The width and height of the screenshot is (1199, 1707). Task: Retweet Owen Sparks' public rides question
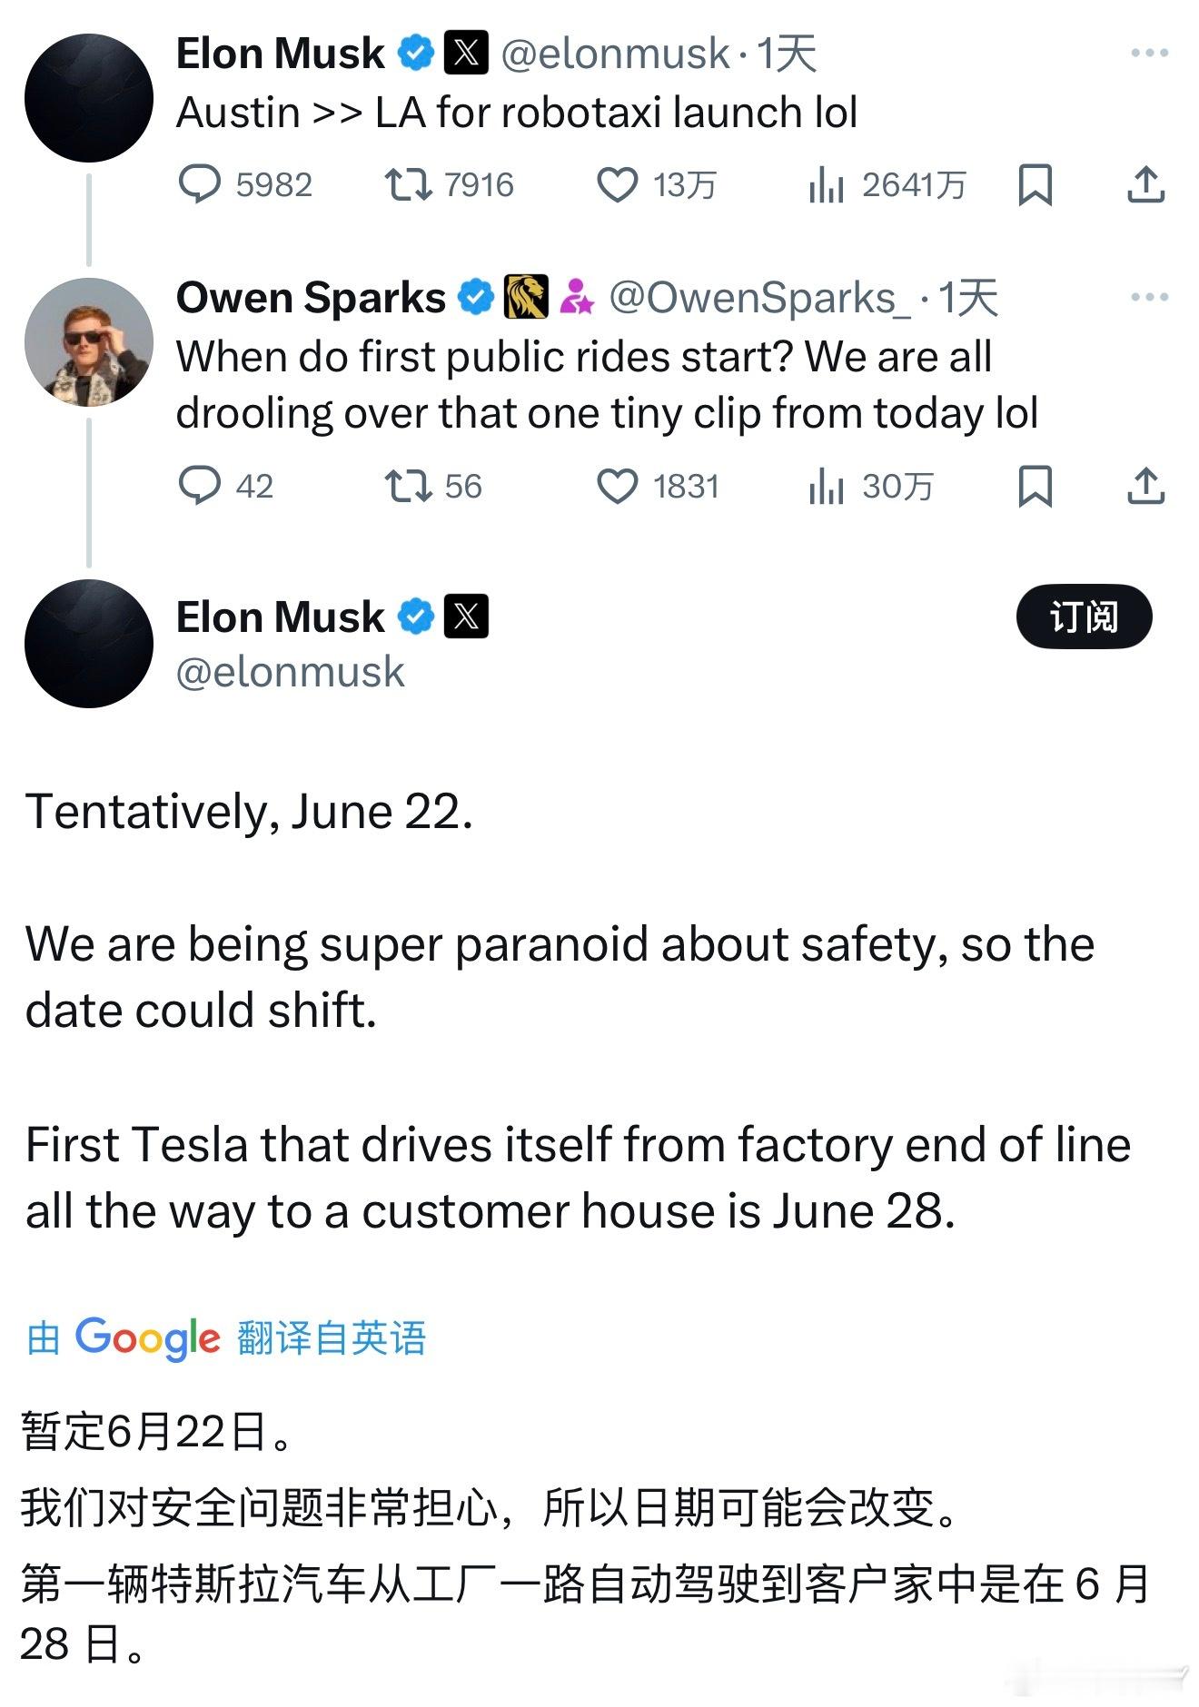432,486
